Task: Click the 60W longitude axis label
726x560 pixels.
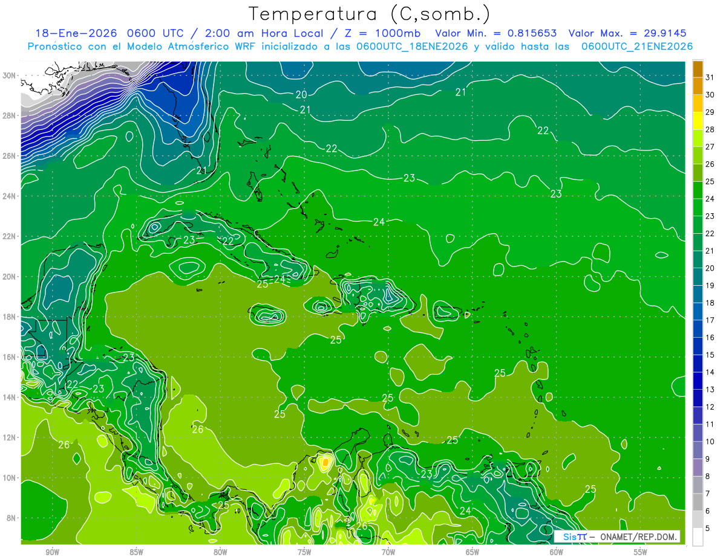Action: point(557,552)
